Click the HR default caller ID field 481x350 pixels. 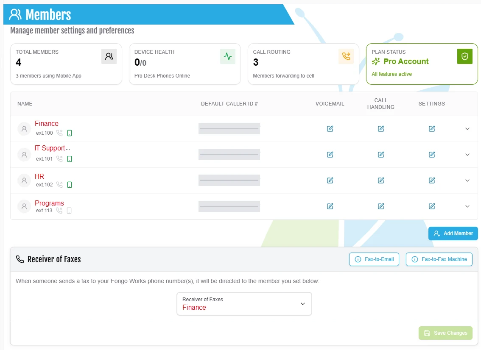point(229,181)
